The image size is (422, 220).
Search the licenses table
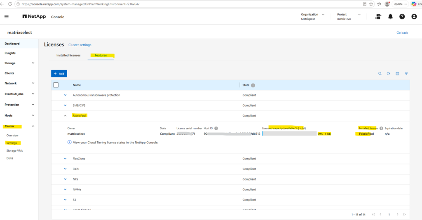point(380,73)
